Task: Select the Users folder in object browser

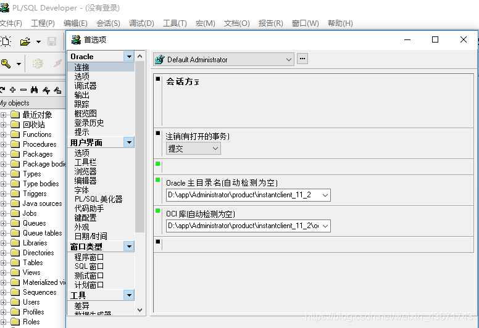Action: tap(31, 302)
